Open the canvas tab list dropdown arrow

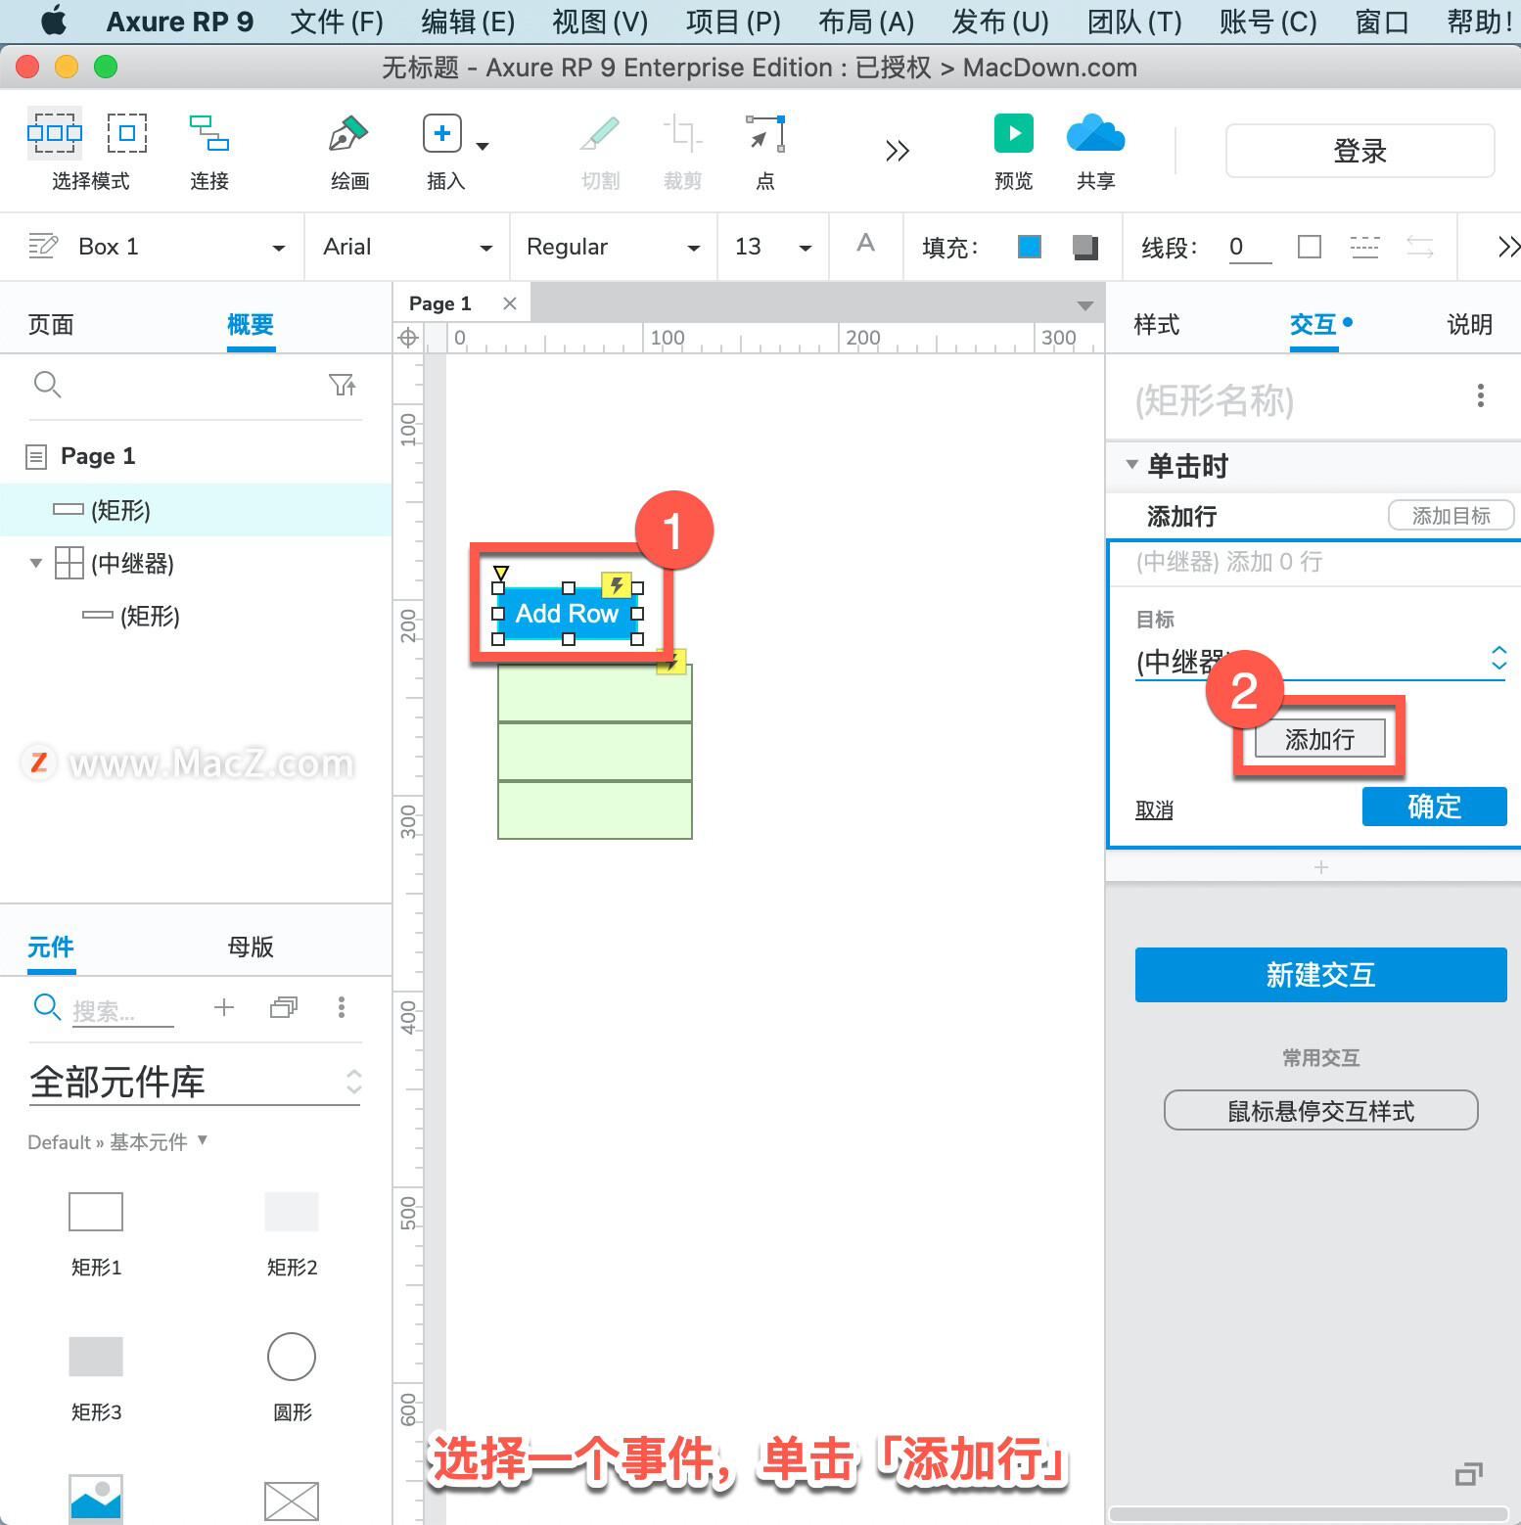point(1084,305)
